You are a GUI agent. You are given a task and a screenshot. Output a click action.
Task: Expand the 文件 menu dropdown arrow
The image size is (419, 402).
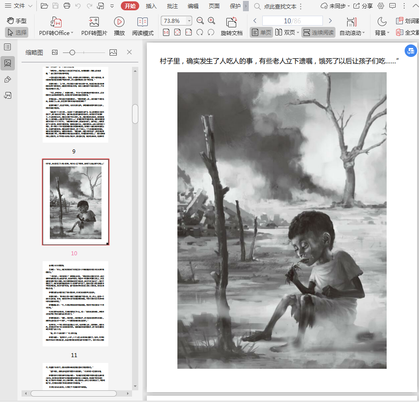30,6
